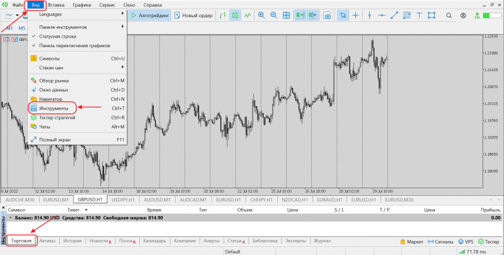Click the Баланс summary row
504x255 pixels.
(x=255, y=218)
